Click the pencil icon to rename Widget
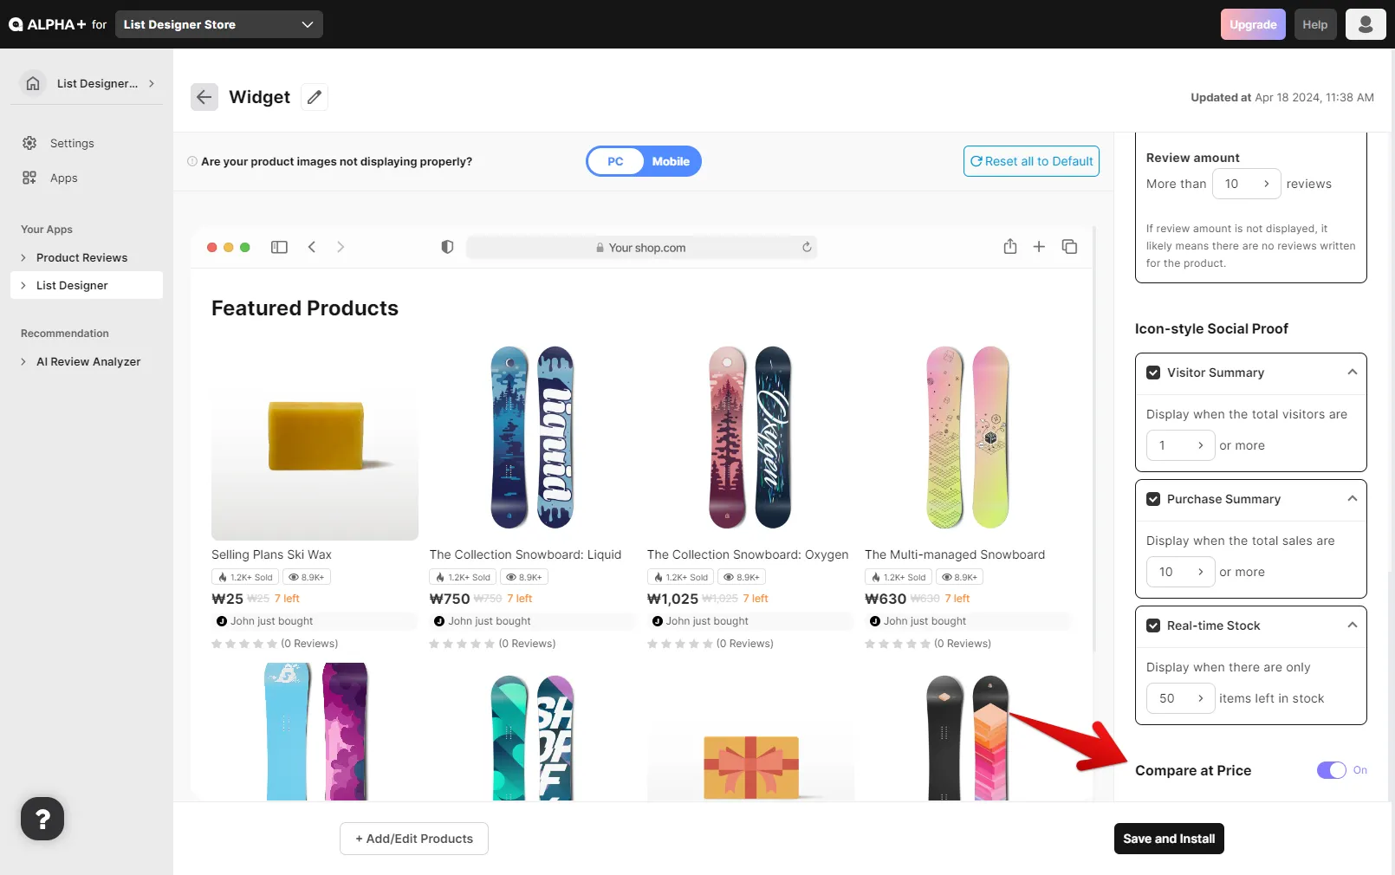 pos(315,97)
